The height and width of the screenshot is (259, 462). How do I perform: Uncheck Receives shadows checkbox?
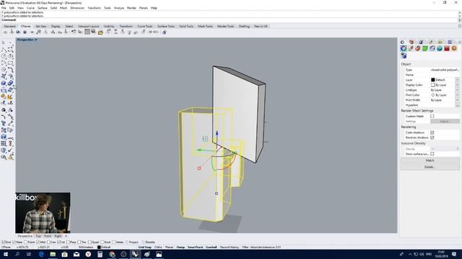[432, 137]
